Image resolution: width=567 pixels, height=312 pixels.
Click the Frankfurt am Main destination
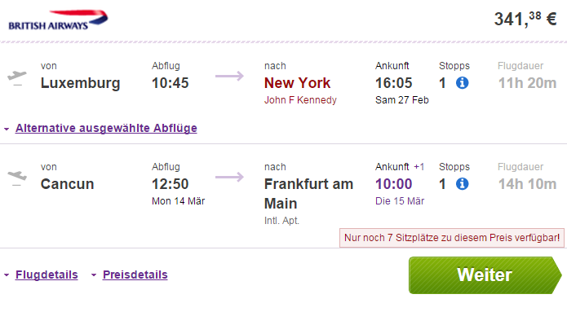[309, 194]
